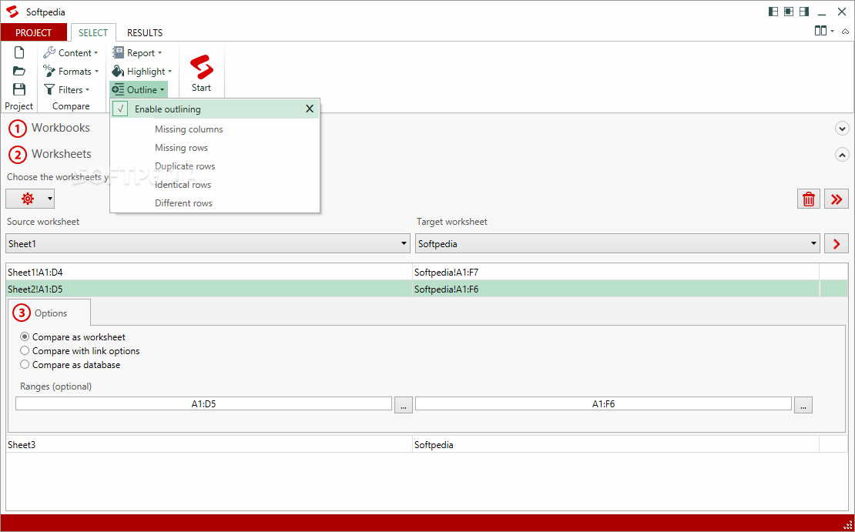Screen dimensions: 855x532
Task: Create a new project with blank page icon
Action: (19, 52)
